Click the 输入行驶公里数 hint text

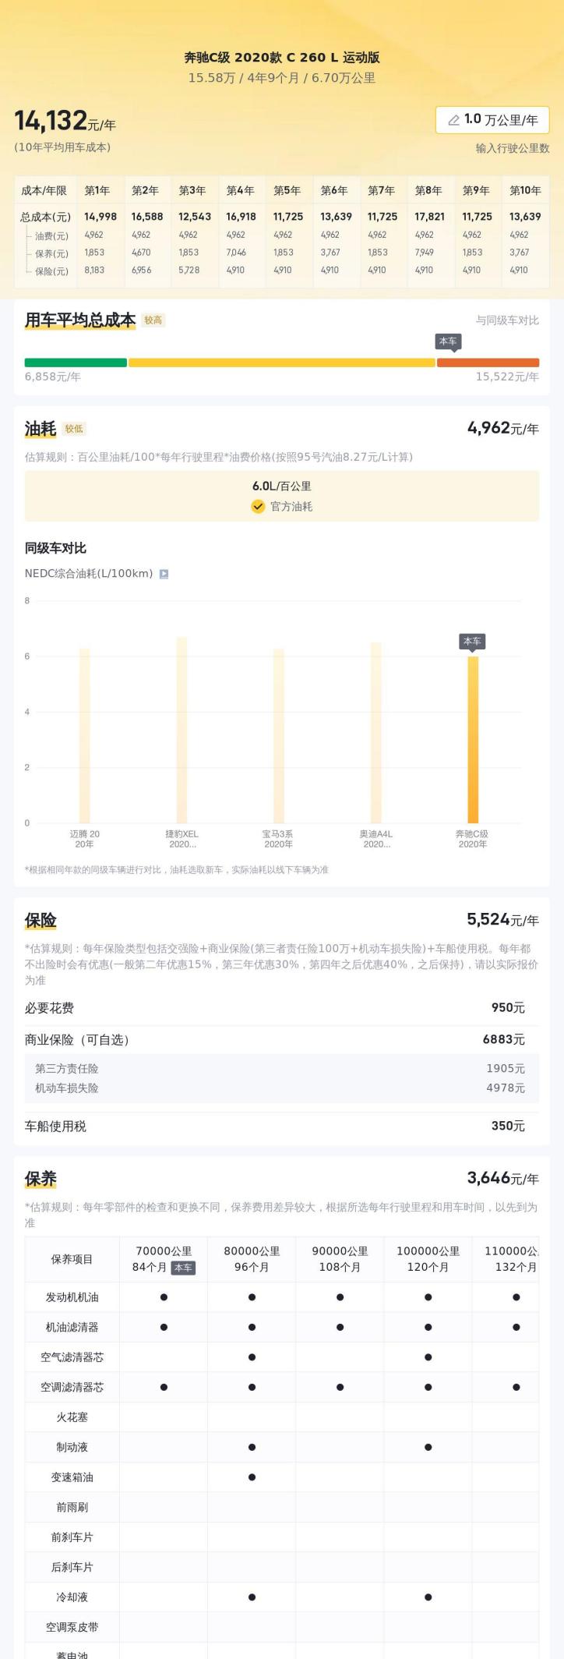tap(512, 148)
